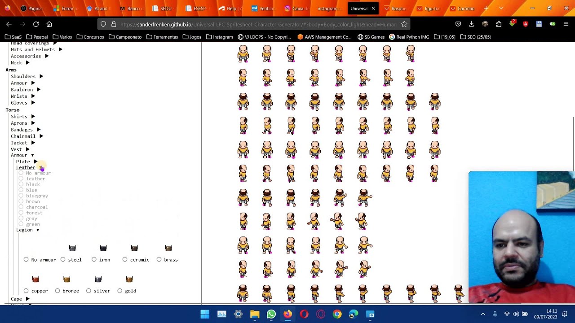The height and width of the screenshot is (323, 575).
Task: Open the SaaS bookmarks folder
Action: (x=13, y=37)
